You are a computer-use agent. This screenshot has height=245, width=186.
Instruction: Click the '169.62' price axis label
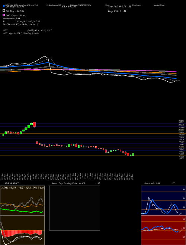pyautogui.click(x=182, y=144)
